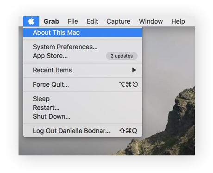Viewport: 213px width, 173px height.
Task: Select Restart... from the menu
Action: 82,108
